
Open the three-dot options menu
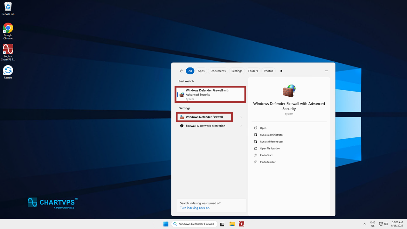[326, 71]
